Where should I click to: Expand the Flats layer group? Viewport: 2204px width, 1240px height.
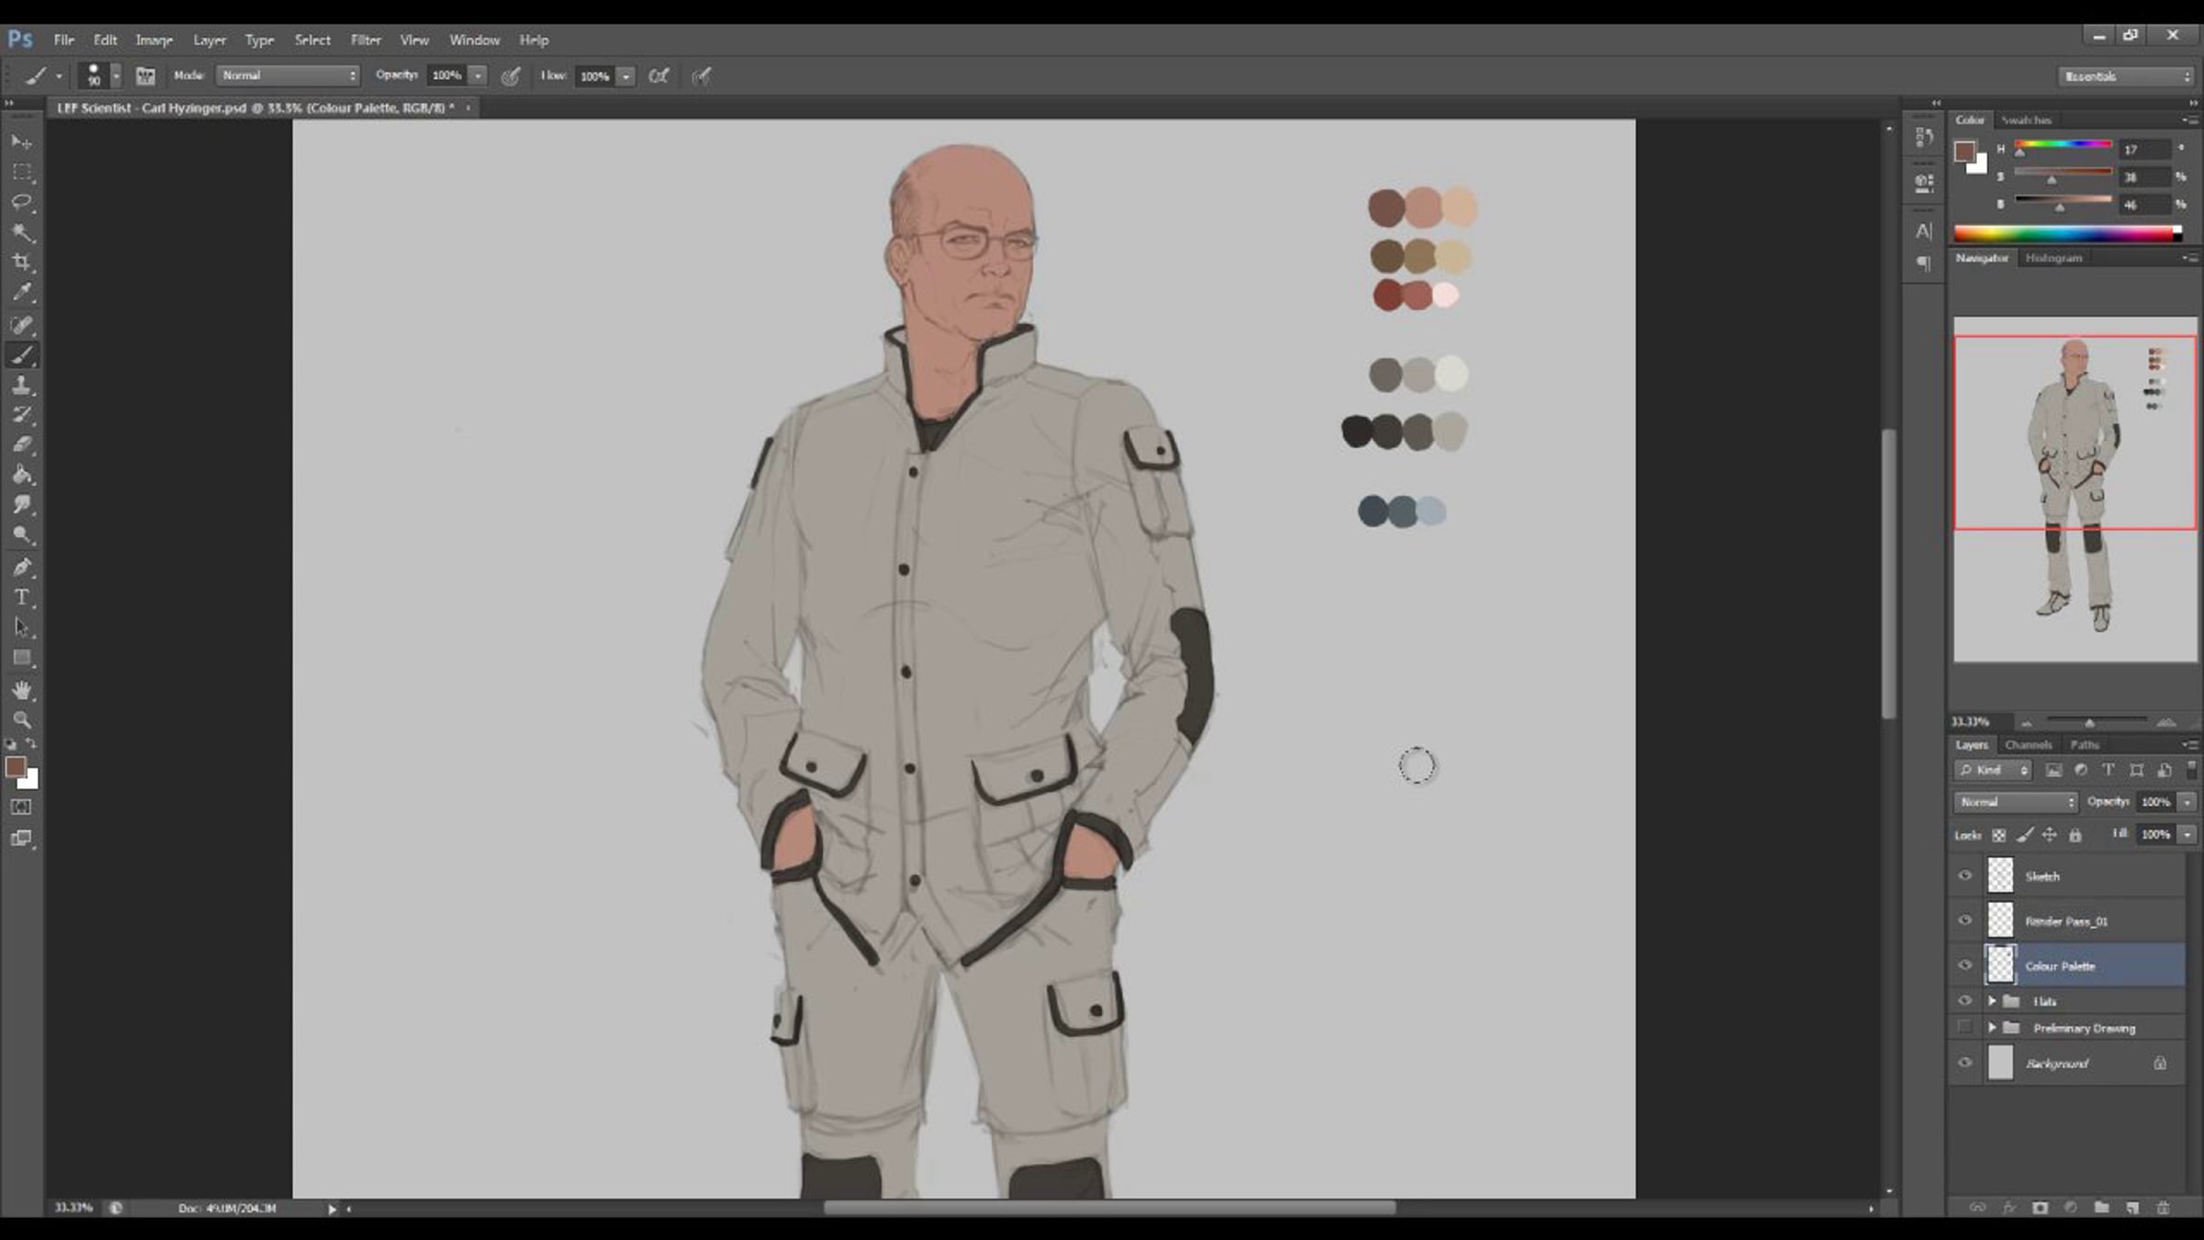click(x=1992, y=1000)
